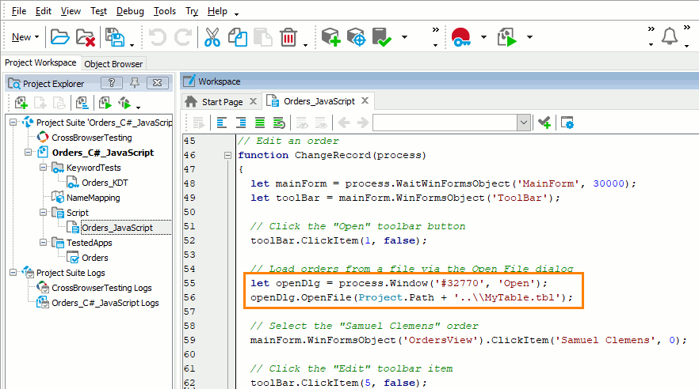Click the indent icon in editor toolbar
This screenshot has height=389, width=699.
click(241, 123)
